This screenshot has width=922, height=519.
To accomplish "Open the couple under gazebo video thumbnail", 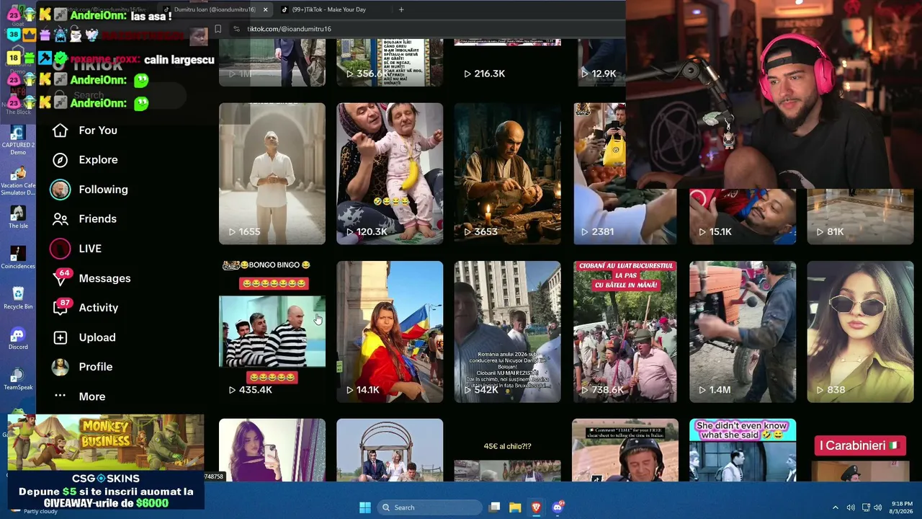I will tap(390, 450).
